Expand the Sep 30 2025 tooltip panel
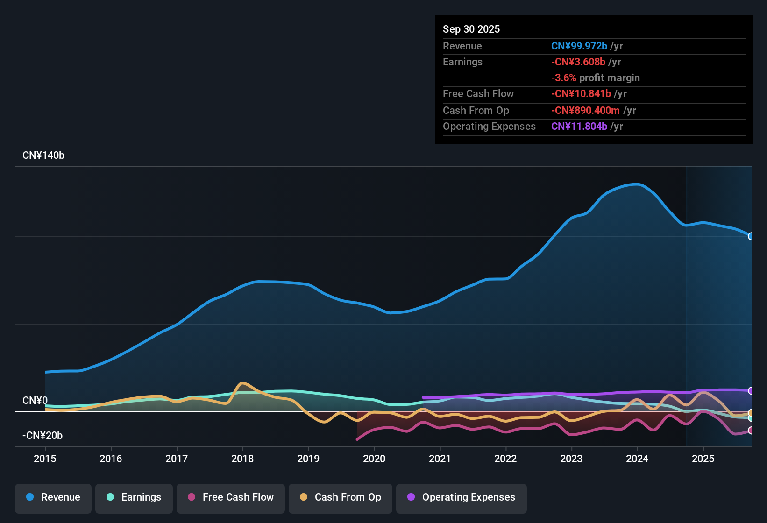 pos(471,29)
